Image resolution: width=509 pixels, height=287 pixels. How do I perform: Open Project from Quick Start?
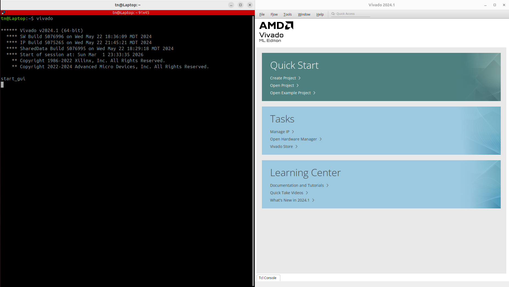pyautogui.click(x=282, y=85)
